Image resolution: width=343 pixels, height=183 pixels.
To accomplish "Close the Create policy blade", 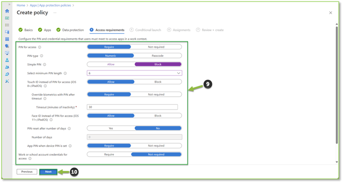I will click(330, 13).
